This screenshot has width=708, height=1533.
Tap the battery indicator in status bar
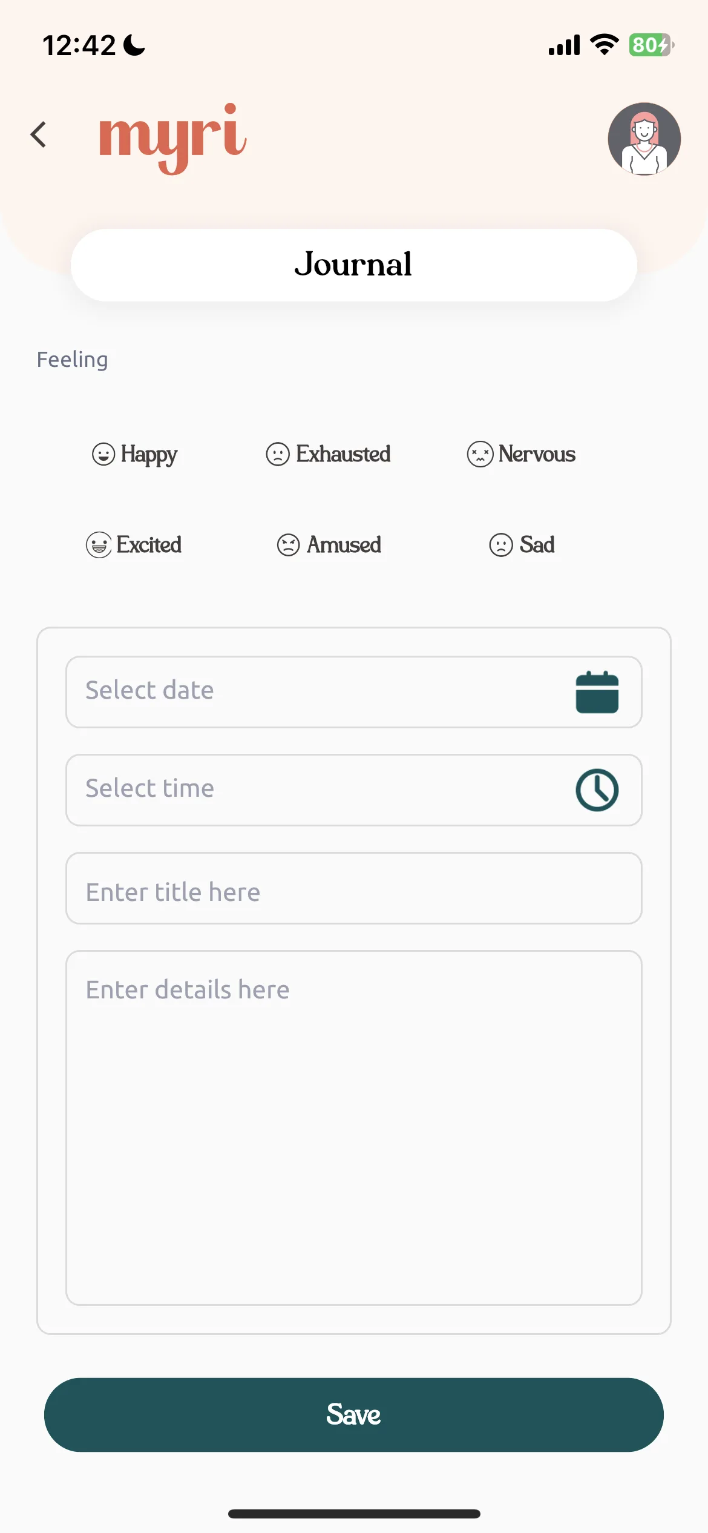pos(651,45)
